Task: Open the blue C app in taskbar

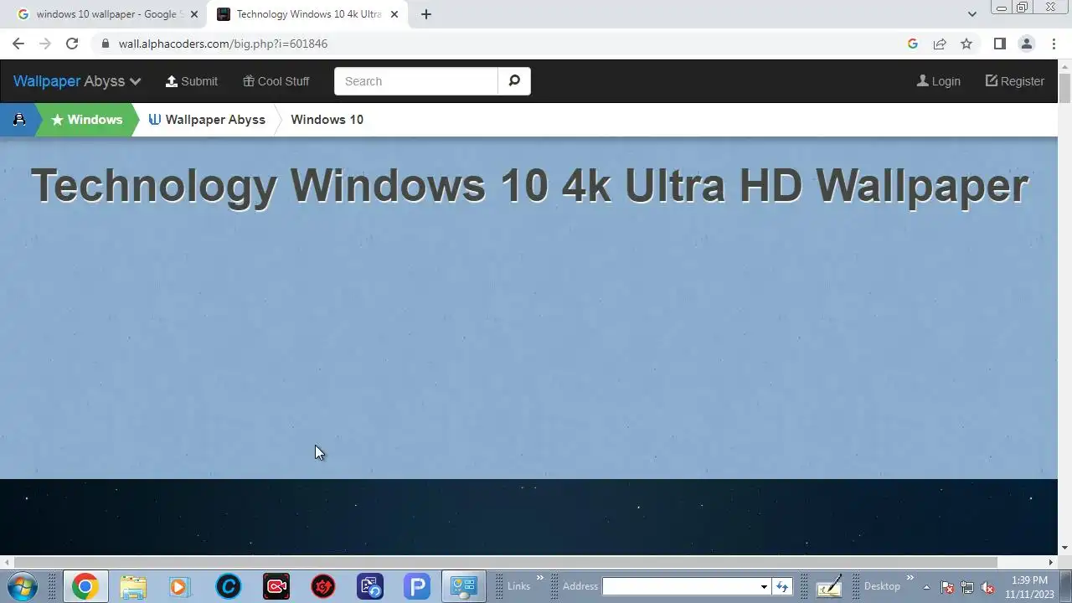Action: (x=228, y=586)
